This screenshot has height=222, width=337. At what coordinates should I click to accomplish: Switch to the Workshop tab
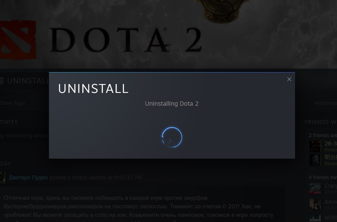click(325, 103)
